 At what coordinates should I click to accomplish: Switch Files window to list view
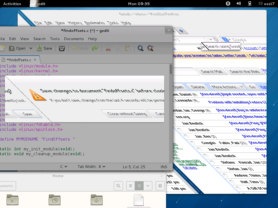pyautogui.click(x=131, y=186)
